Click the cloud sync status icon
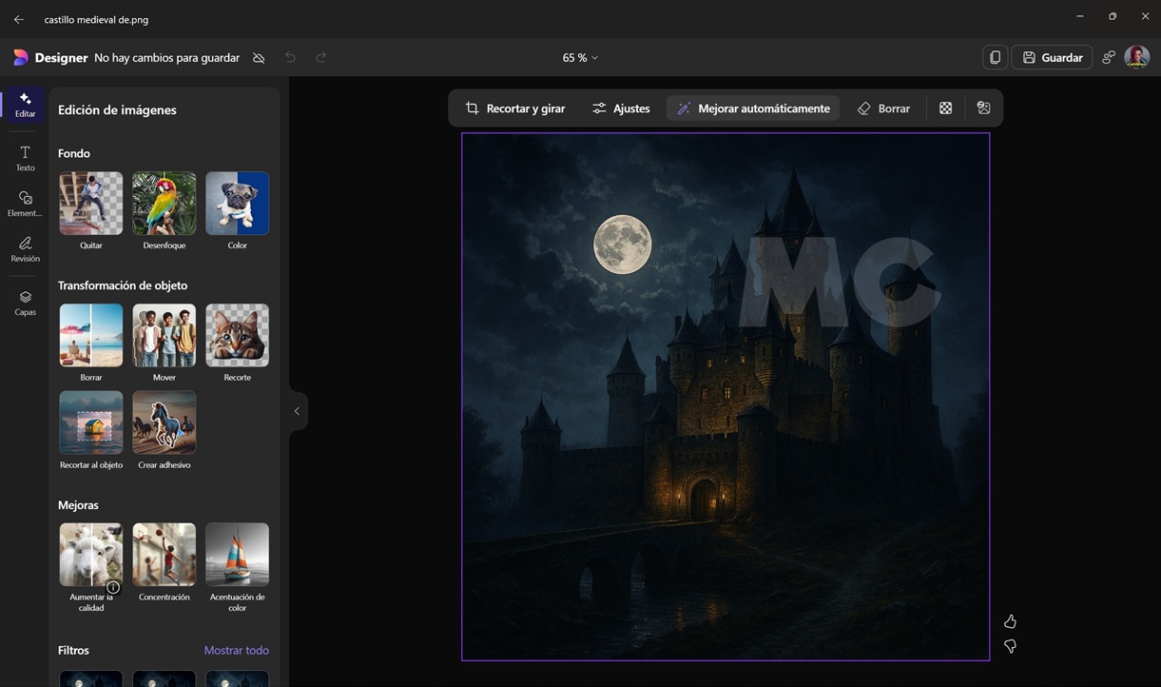 click(259, 58)
